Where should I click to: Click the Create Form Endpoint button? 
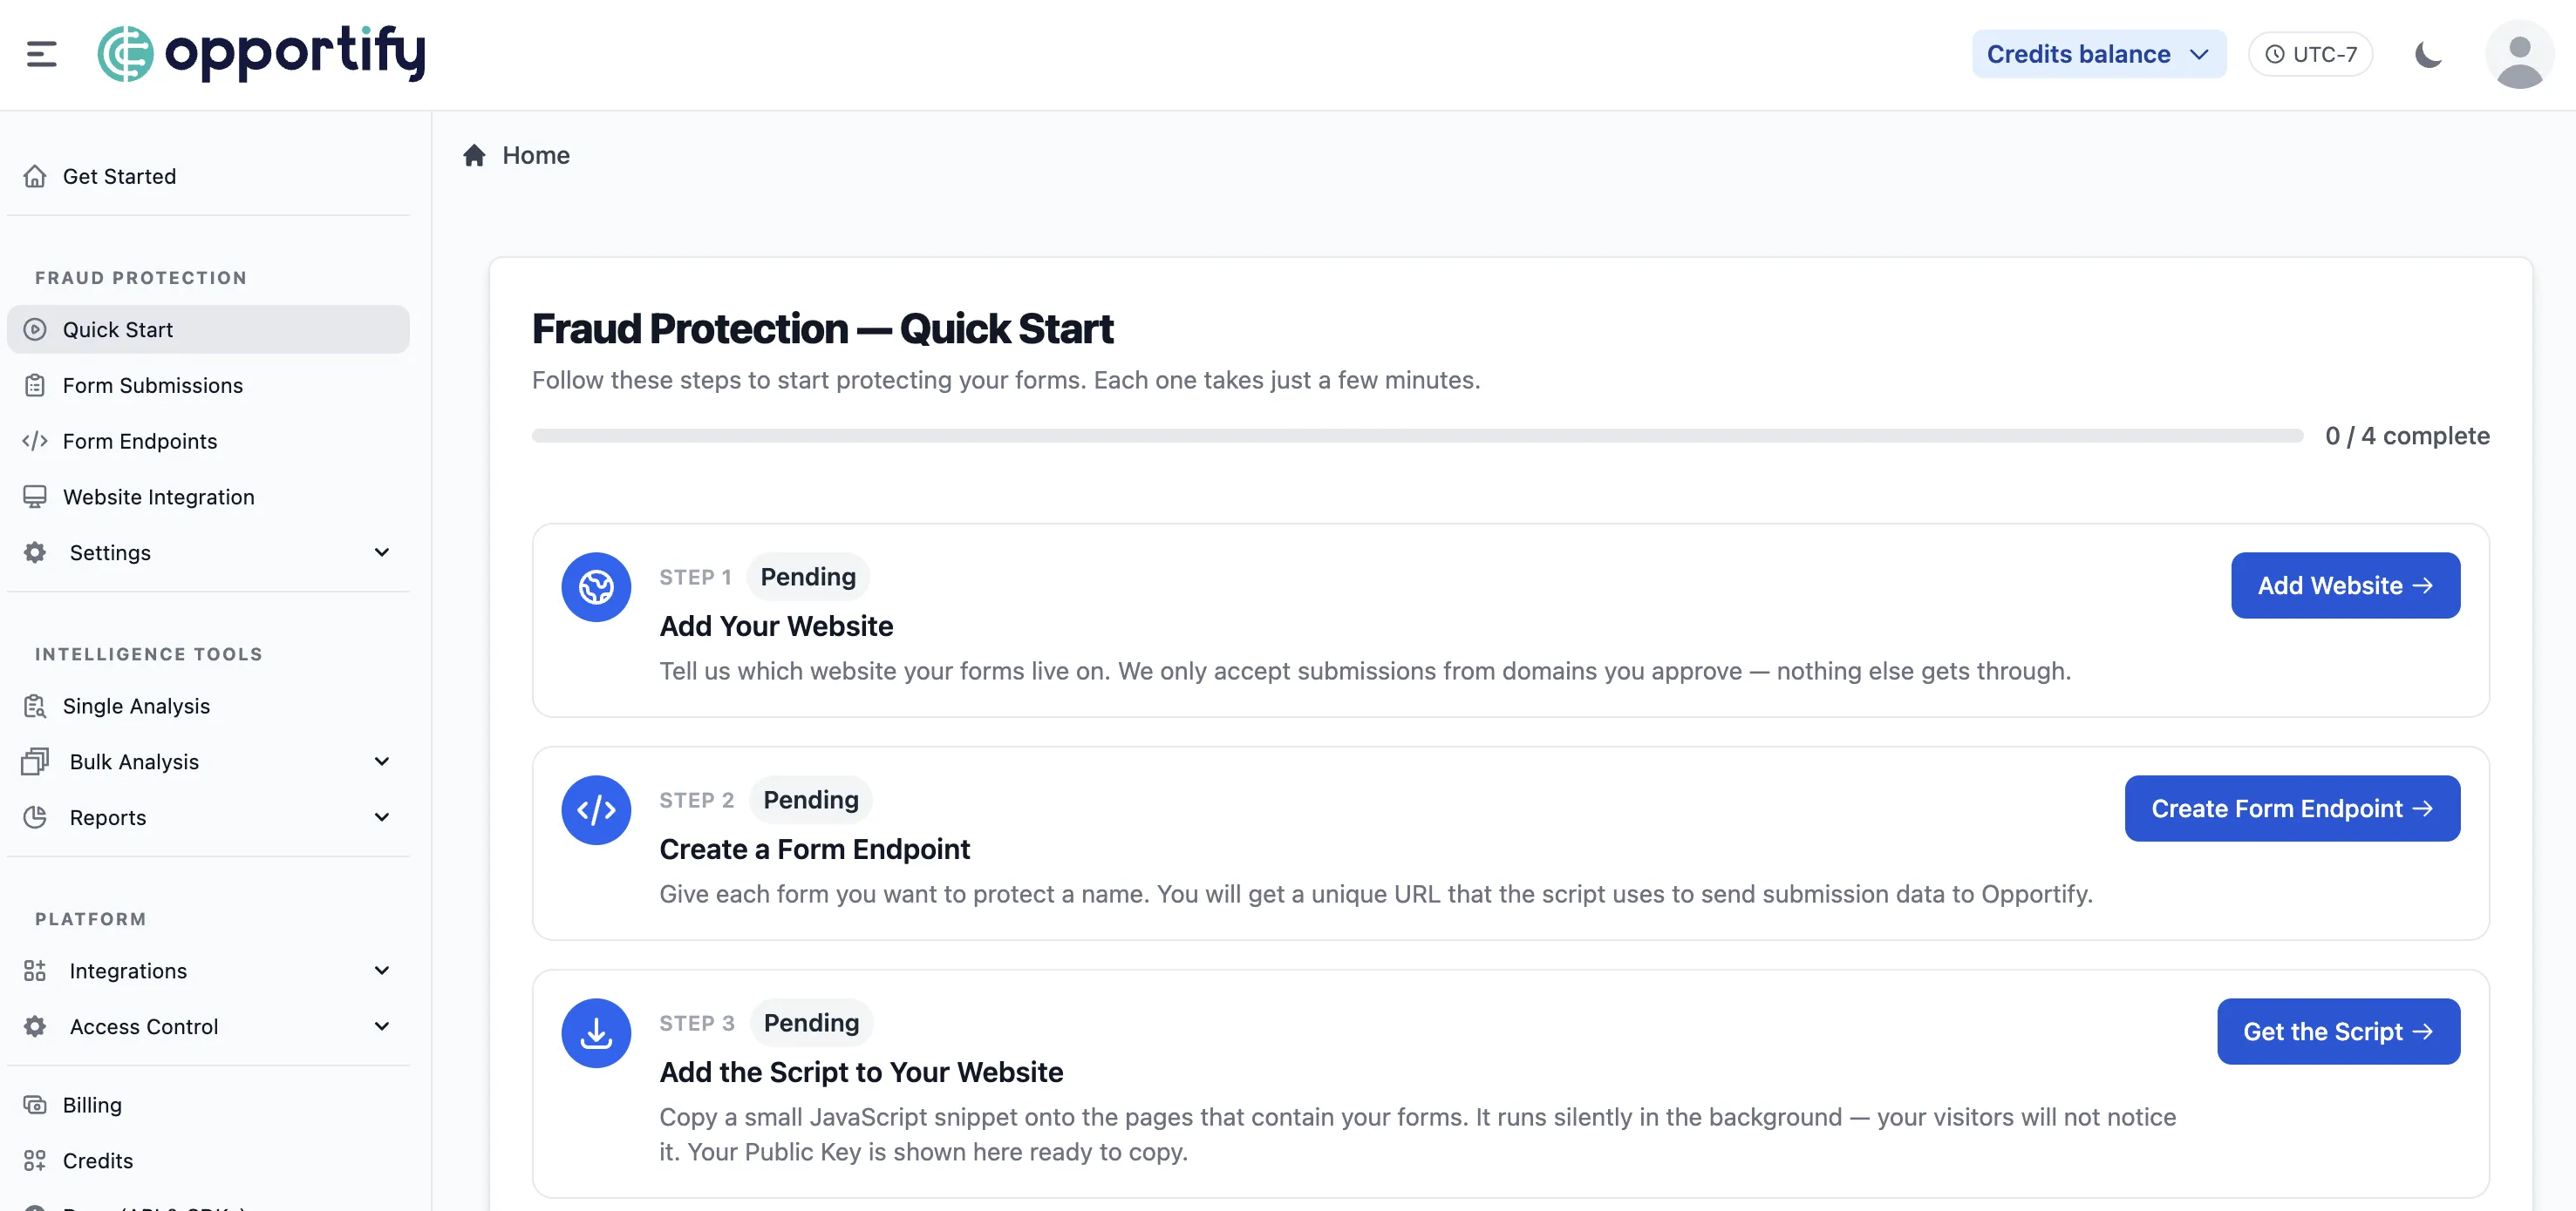[x=2292, y=808]
